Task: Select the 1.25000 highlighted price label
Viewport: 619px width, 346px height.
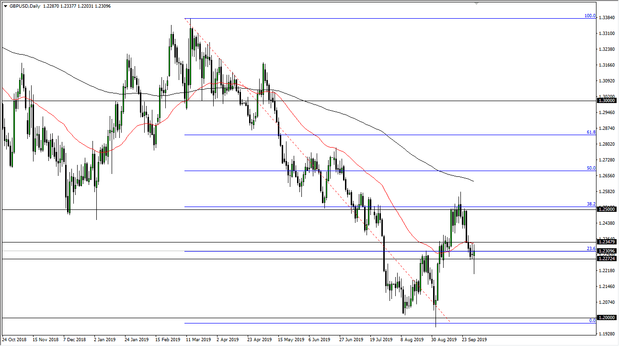Action: tap(607, 209)
